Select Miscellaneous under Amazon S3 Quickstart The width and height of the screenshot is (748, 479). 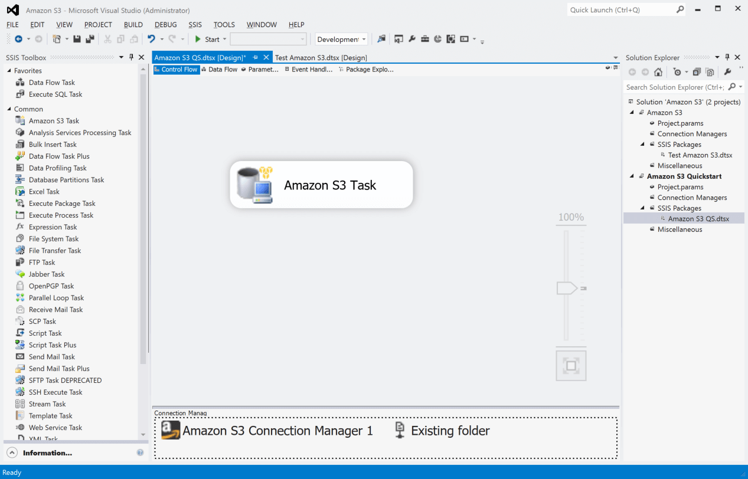pos(680,229)
